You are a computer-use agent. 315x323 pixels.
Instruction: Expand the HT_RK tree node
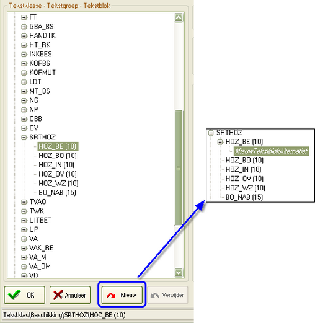24,45
